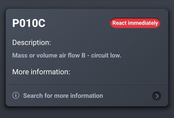The image size is (174, 118).
Task: Click empty card space between code and badge
Action: pos(77,23)
